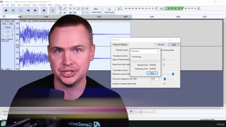Click the Number of repeats value field
Screen dimensions: 226x127
154,84
